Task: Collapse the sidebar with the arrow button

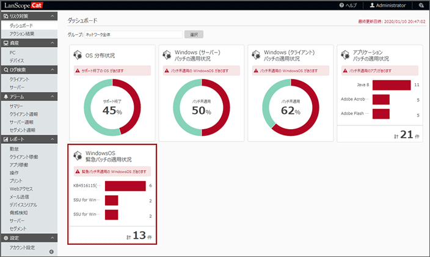Action: point(51,251)
